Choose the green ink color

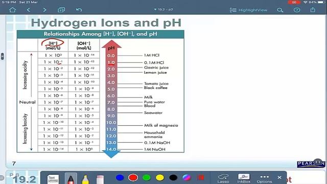[147, 177]
